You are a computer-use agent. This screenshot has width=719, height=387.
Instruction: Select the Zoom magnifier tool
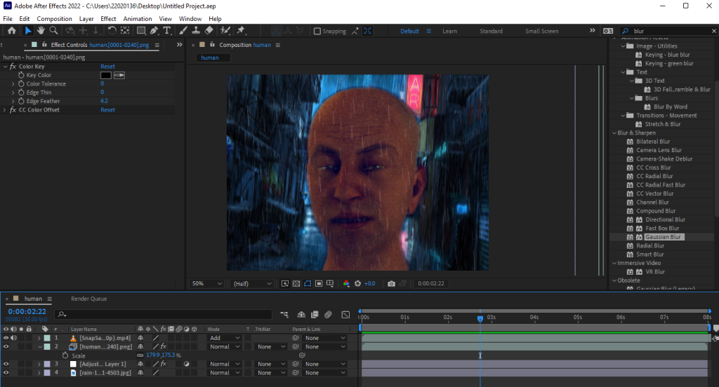coord(53,31)
